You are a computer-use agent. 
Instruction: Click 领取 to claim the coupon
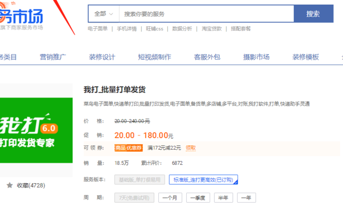(x=190, y=148)
